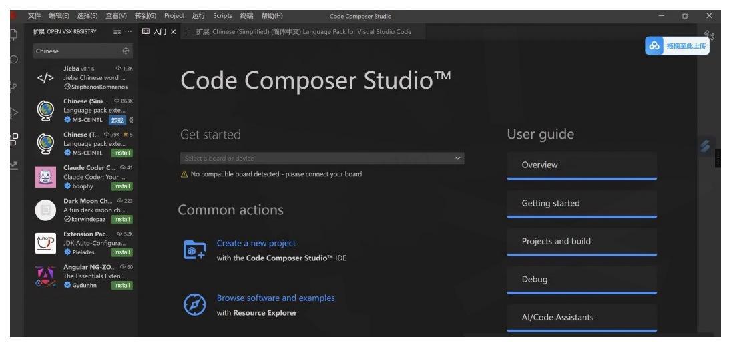Click the 拖拽至此上传 upload button
The height and width of the screenshot is (347, 731).
(677, 45)
